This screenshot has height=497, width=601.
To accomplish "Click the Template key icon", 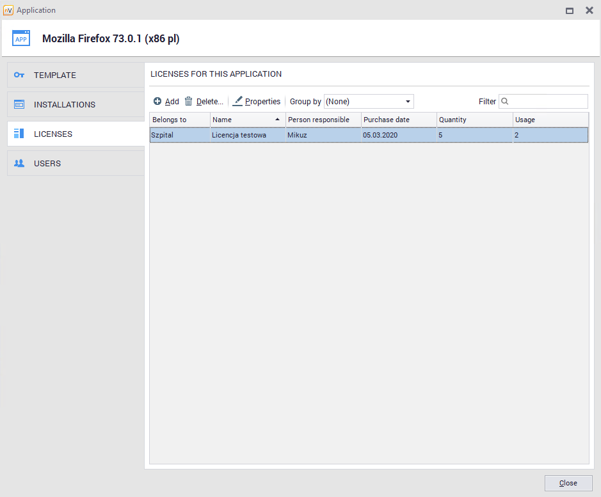I will 19,75.
